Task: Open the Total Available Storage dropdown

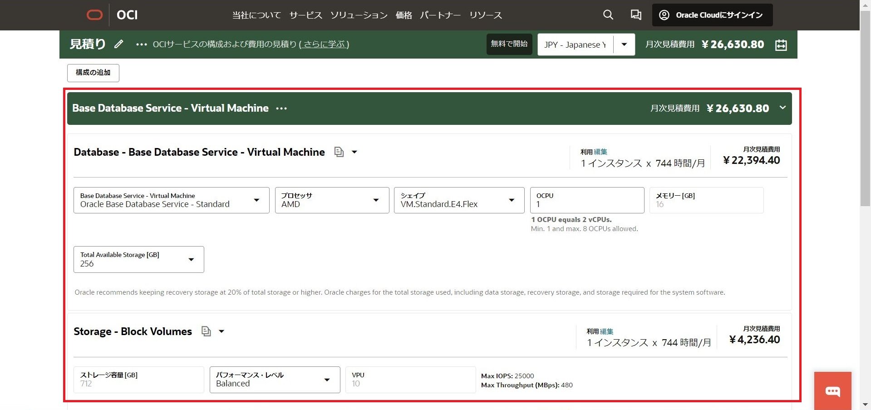Action: tap(138, 259)
